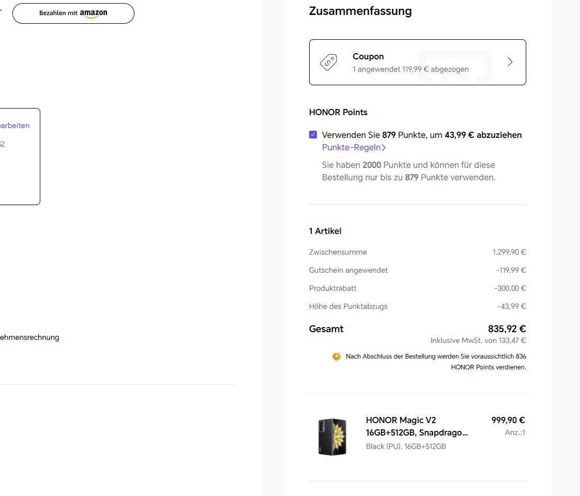
Task: Click the coupon tag icon
Action: click(329, 62)
